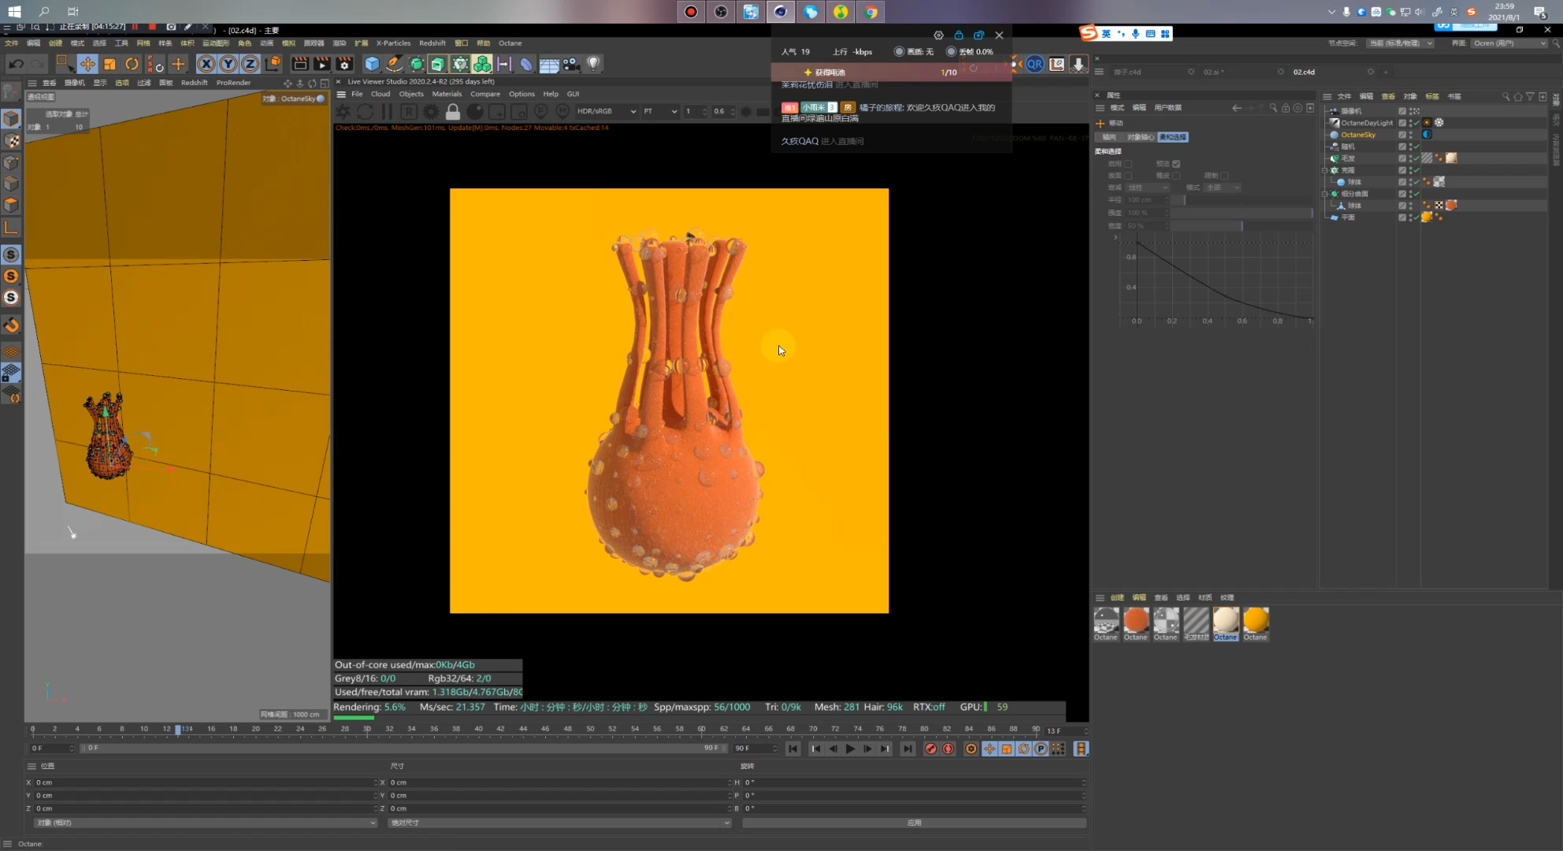
Task: Click the Cube primitive icon
Action: (x=372, y=64)
